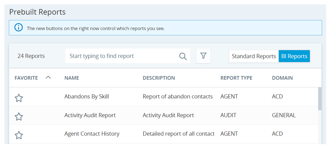The image size is (331, 149).
Task: Click ACD domain in Abandons By Skill row
Action: click(277, 97)
